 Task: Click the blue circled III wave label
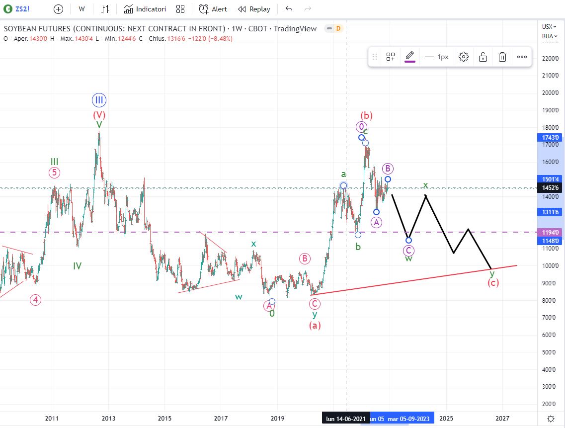click(x=99, y=100)
